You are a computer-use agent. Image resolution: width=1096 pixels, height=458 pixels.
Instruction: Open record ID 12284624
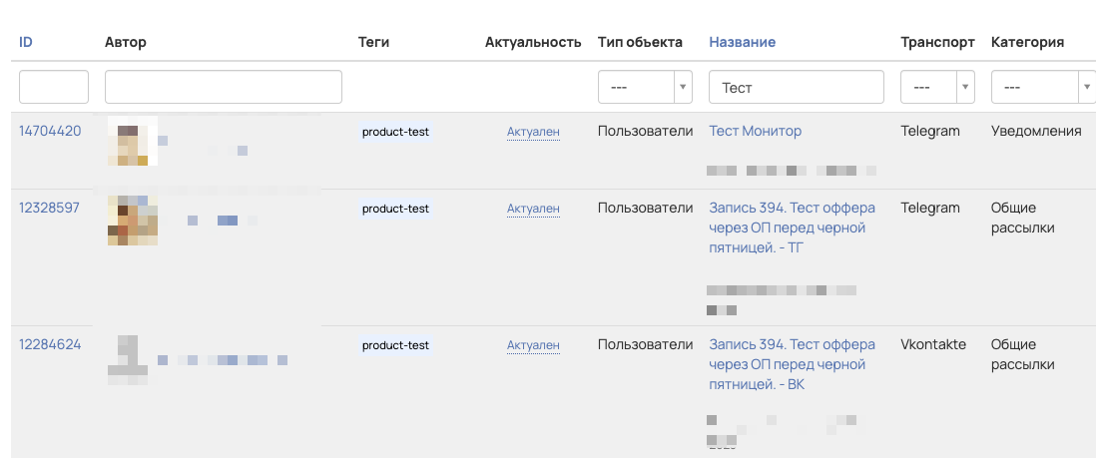(50, 344)
